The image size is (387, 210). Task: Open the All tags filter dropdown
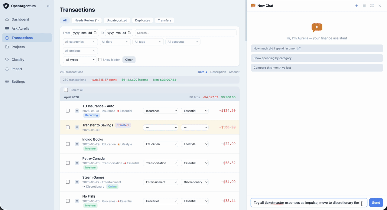(x=148, y=42)
